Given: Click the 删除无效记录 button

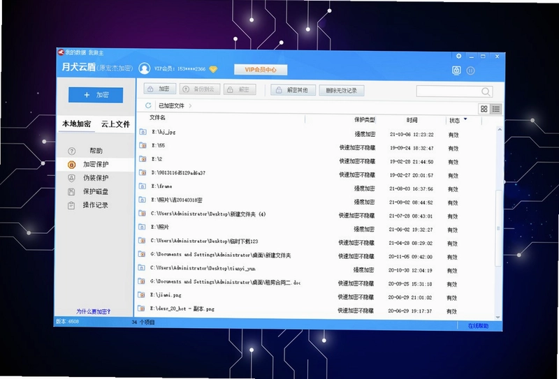Looking at the screenshot, I should [x=342, y=91].
